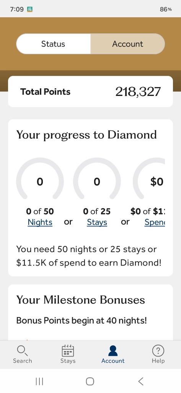
Task: Open the Nights link
Action: tap(40, 222)
